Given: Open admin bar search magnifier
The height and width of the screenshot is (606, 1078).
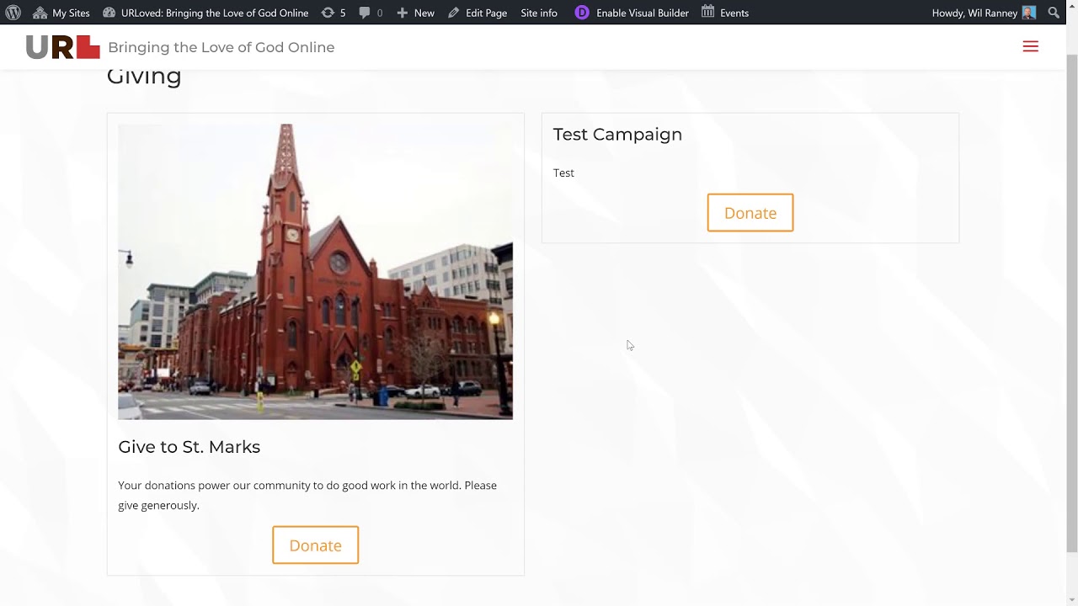Looking at the screenshot, I should coord(1054,13).
